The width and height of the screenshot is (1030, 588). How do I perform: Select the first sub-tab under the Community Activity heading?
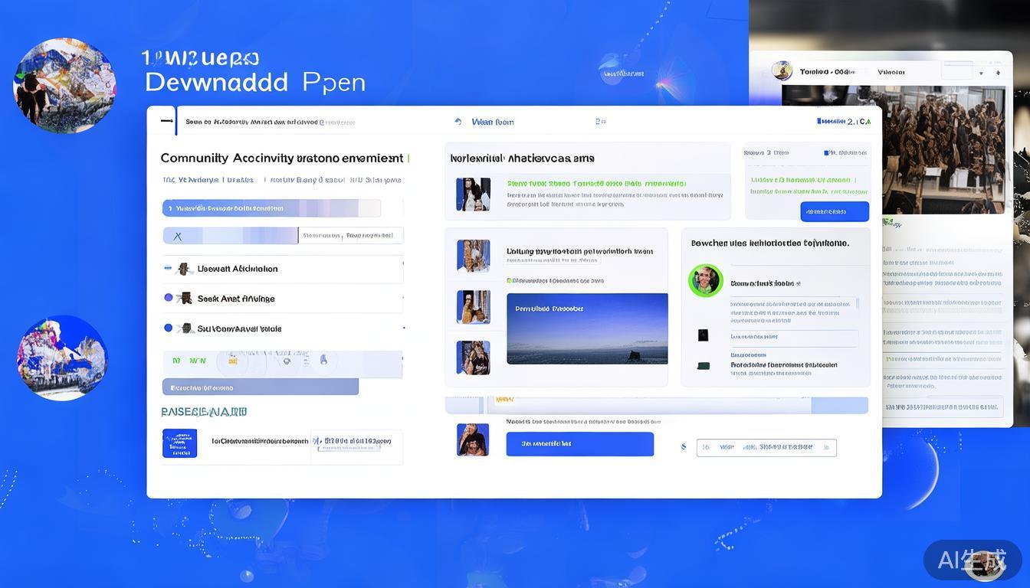click(191, 180)
